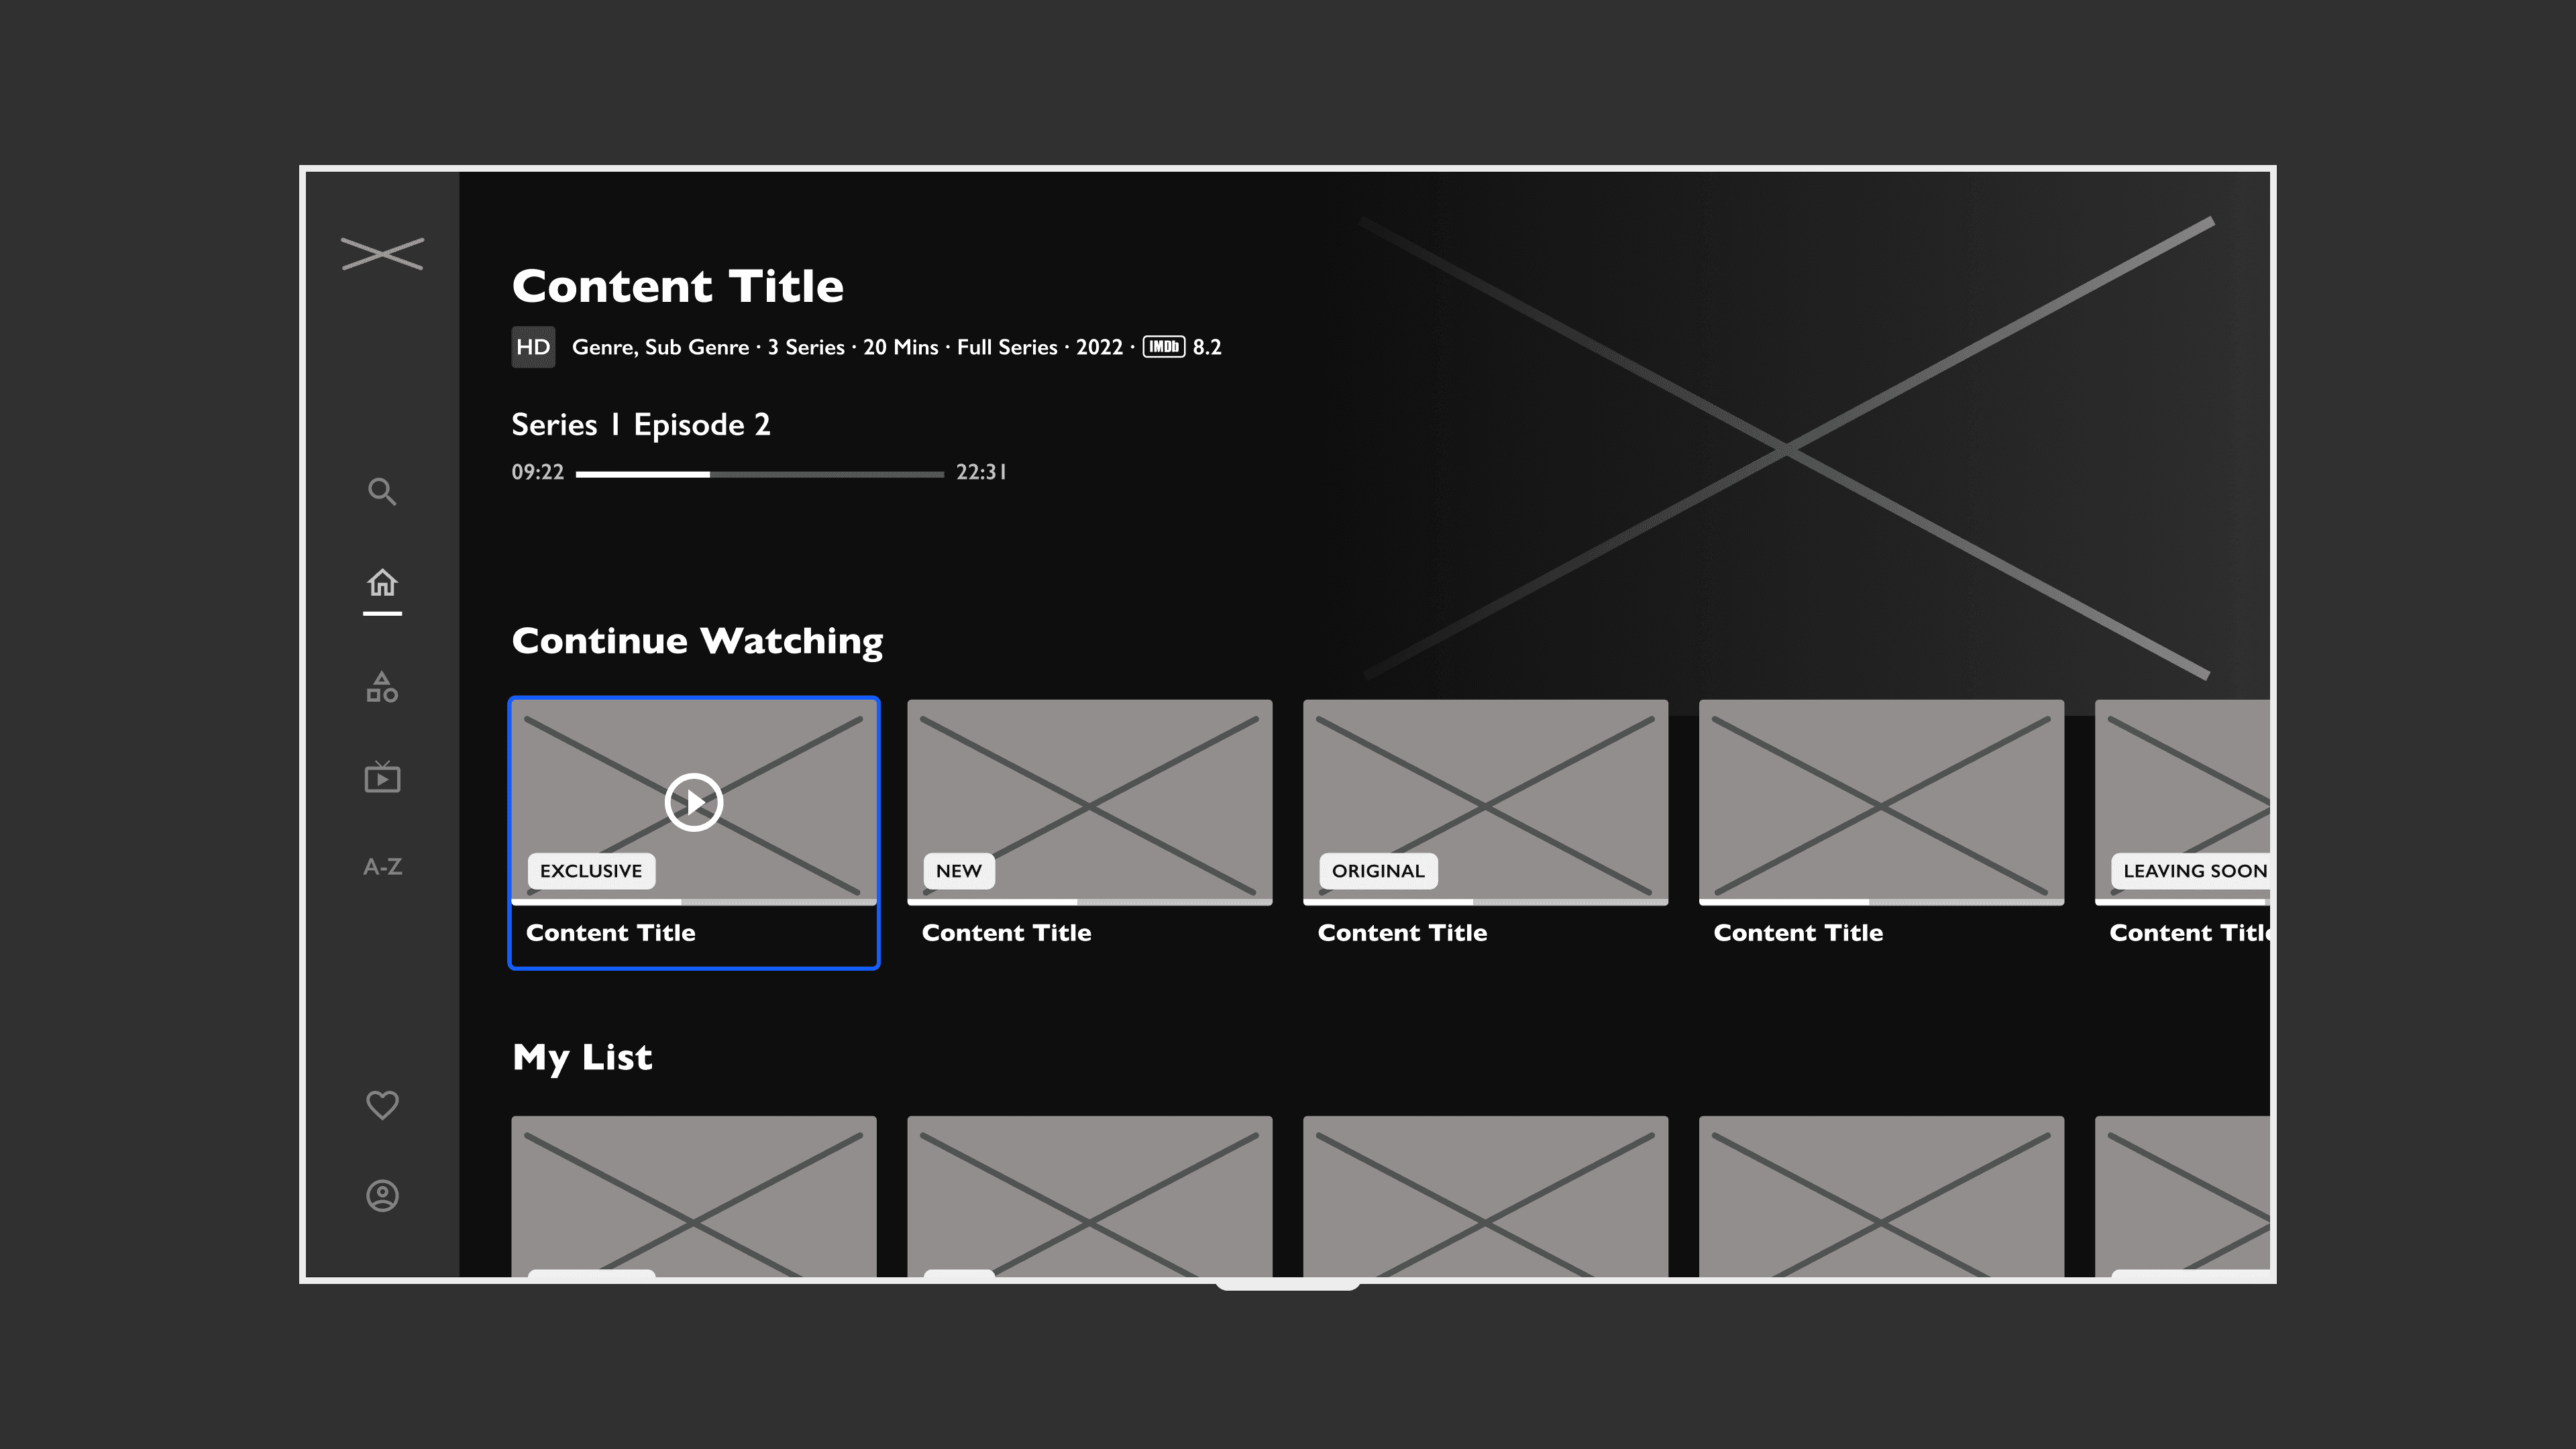Click the play button on the Exclusive card

(x=694, y=802)
